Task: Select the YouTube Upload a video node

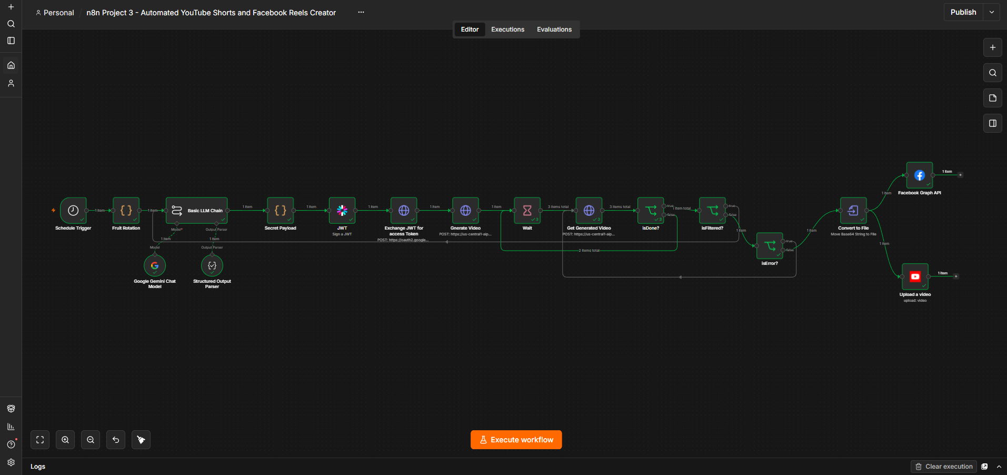Action: point(915,277)
